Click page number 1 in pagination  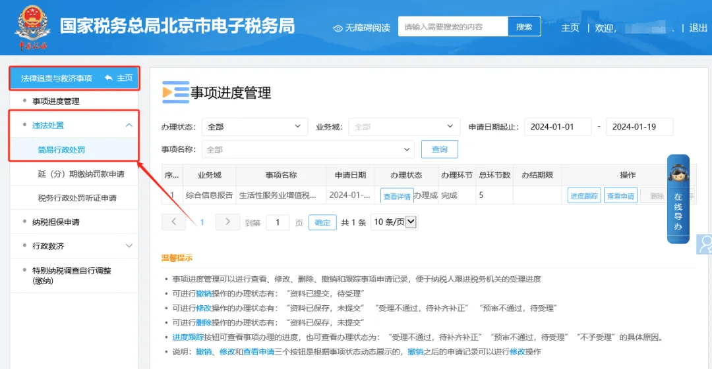(202, 222)
